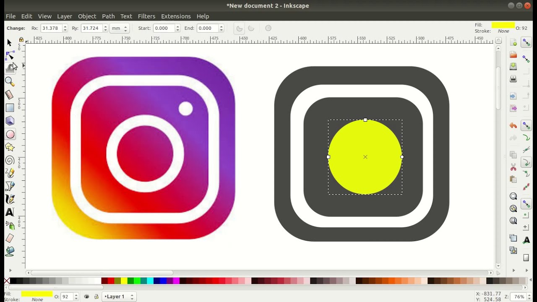Toggle snap bounding boxes button
The width and height of the screenshot is (537, 302).
coord(526,59)
